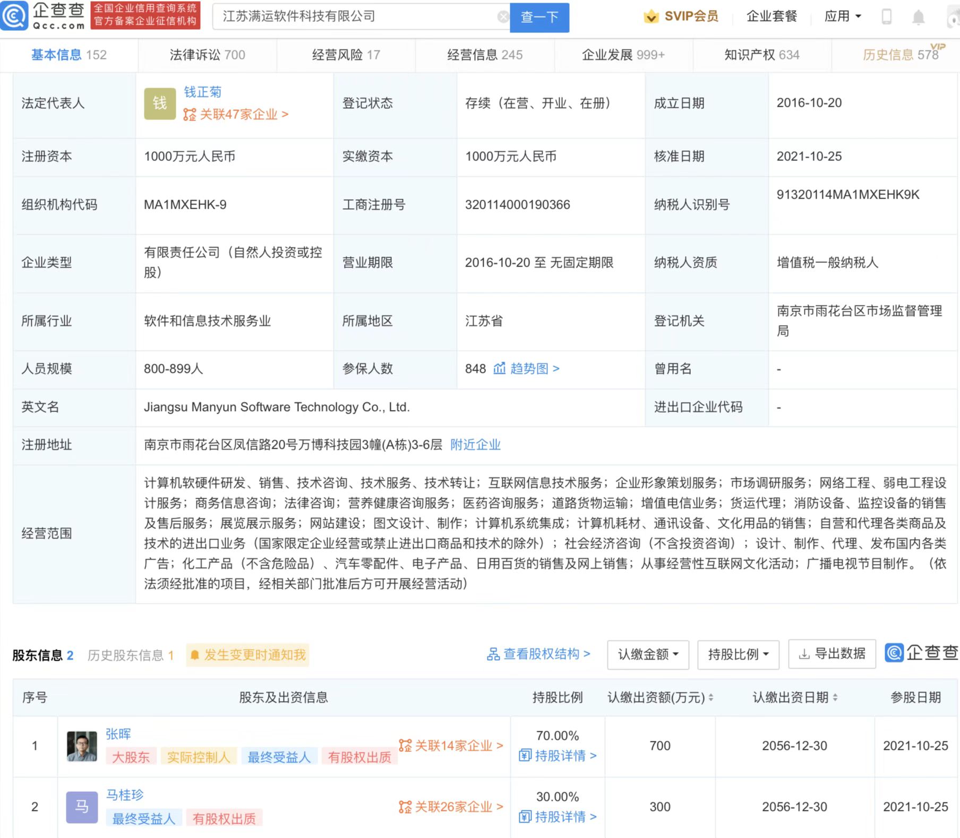960x838 pixels.
Task: Sort by 认缴出资额 using sort arrows
Action: coord(711,697)
